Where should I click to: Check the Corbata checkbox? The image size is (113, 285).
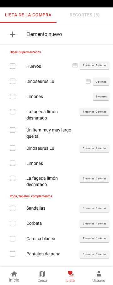[13, 224]
